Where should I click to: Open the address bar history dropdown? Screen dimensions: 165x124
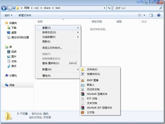(104, 8)
